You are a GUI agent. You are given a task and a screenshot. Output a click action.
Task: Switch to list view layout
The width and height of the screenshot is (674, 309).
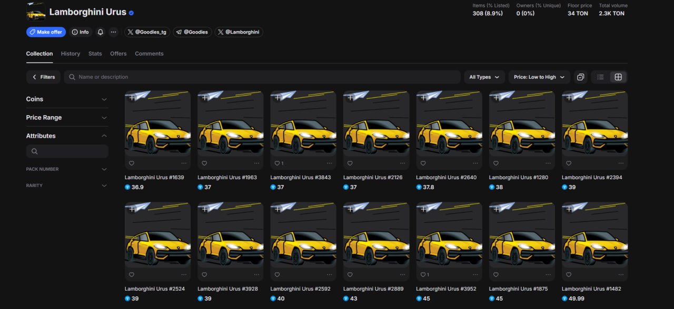tap(600, 77)
